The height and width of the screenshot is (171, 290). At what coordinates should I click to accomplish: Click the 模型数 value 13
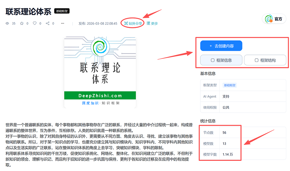coord(224,143)
